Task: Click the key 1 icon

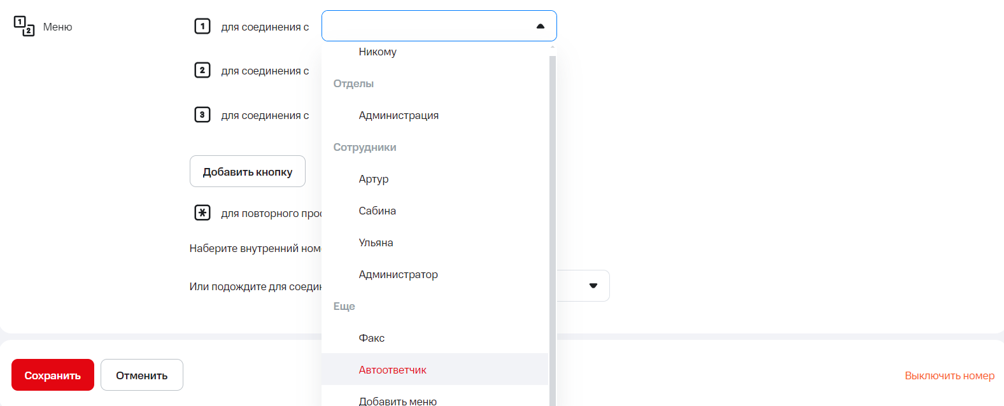Action: point(202,26)
